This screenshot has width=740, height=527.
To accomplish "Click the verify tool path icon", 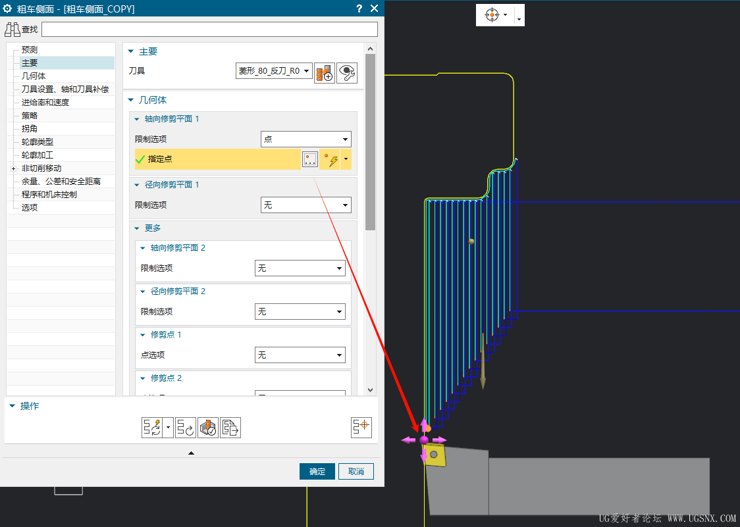I will tap(208, 428).
